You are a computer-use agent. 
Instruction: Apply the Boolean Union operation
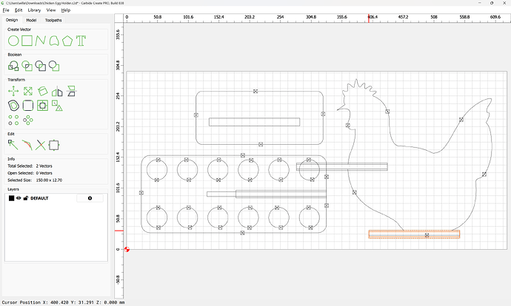coord(13,66)
